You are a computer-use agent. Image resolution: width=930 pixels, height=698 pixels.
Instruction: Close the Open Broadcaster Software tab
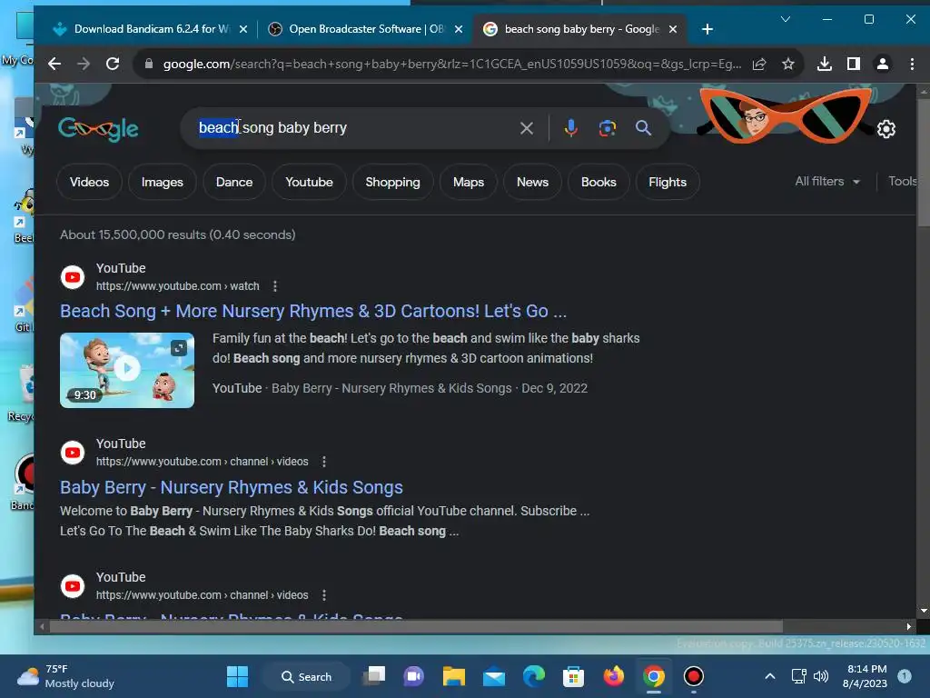pos(459,29)
